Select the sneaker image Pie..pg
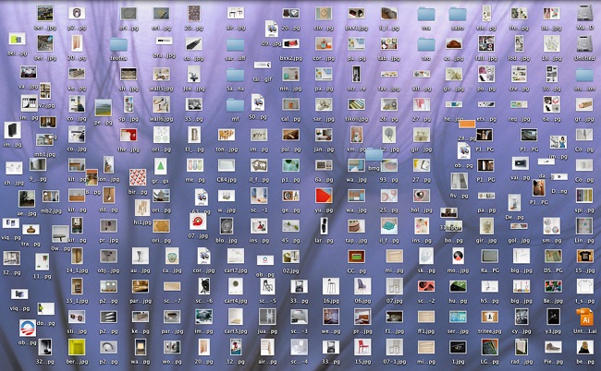The width and height of the screenshot is (601, 371). click(553, 347)
